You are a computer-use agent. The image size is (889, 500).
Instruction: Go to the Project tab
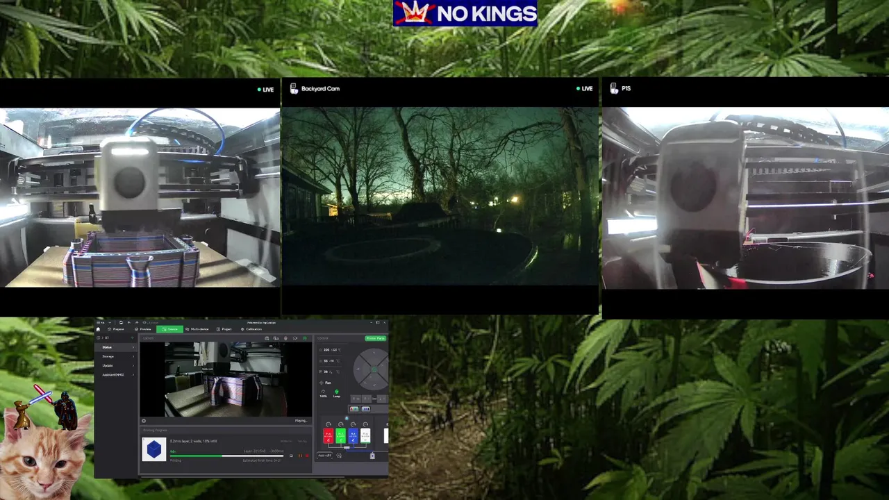point(224,329)
